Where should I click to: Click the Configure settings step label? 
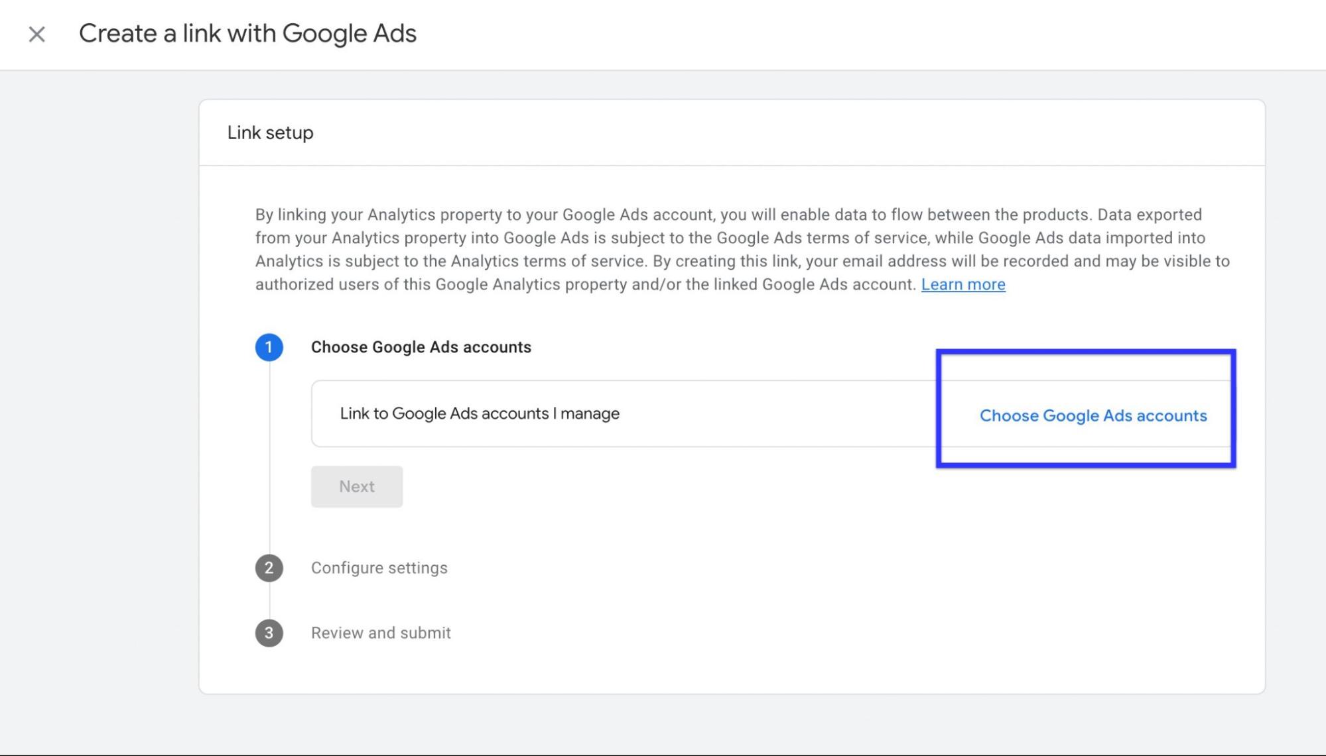tap(379, 568)
